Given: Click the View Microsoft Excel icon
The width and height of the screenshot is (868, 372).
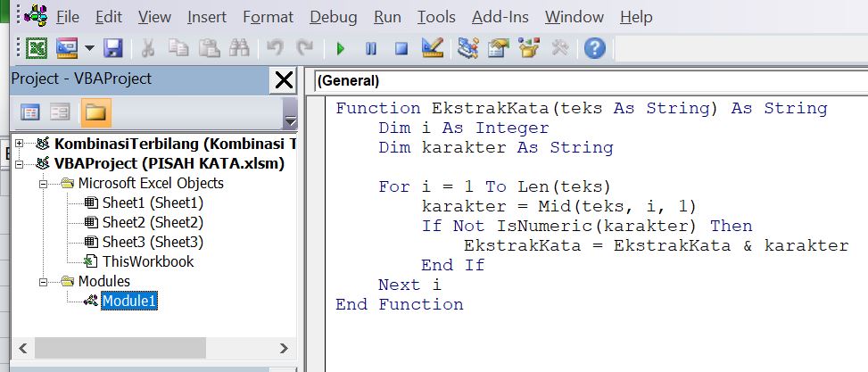Looking at the screenshot, I should point(37,48).
